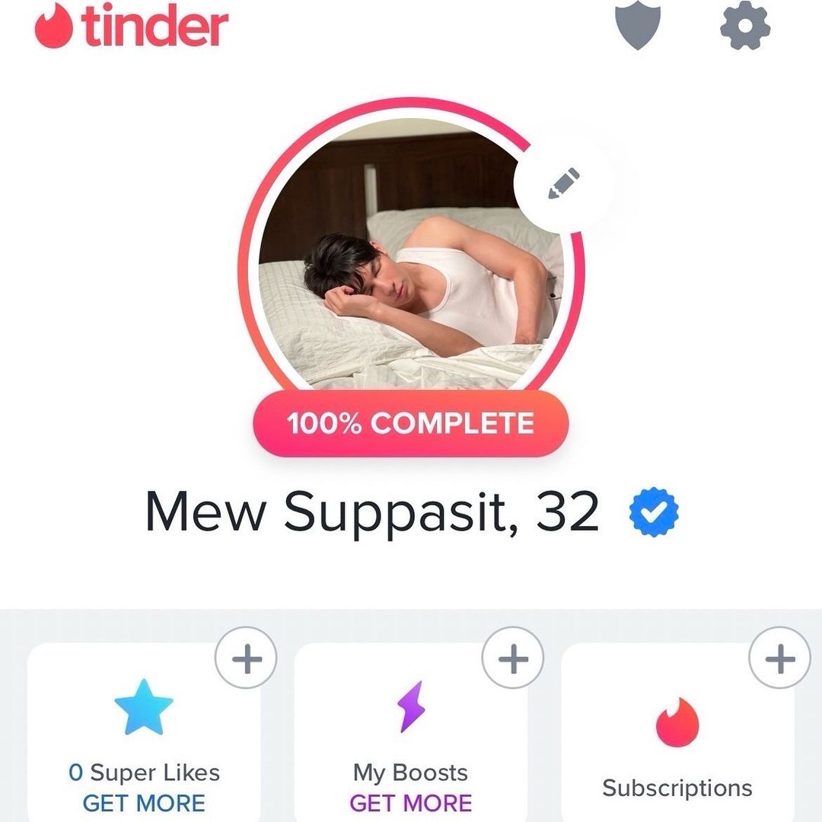
Task: Add a subscription with plus button
Action: point(779,658)
